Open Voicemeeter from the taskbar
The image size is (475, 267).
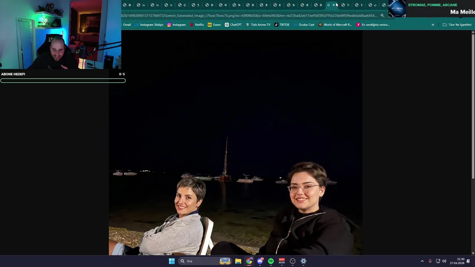pos(282,261)
